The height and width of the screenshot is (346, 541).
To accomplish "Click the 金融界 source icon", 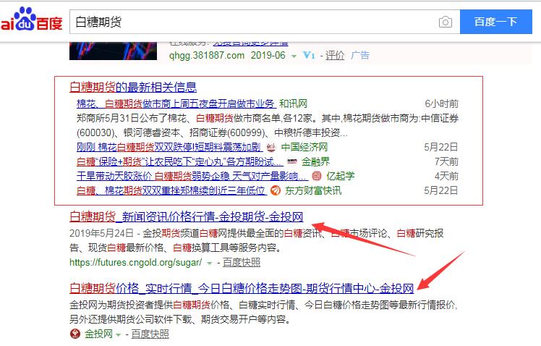I will click(x=291, y=161).
